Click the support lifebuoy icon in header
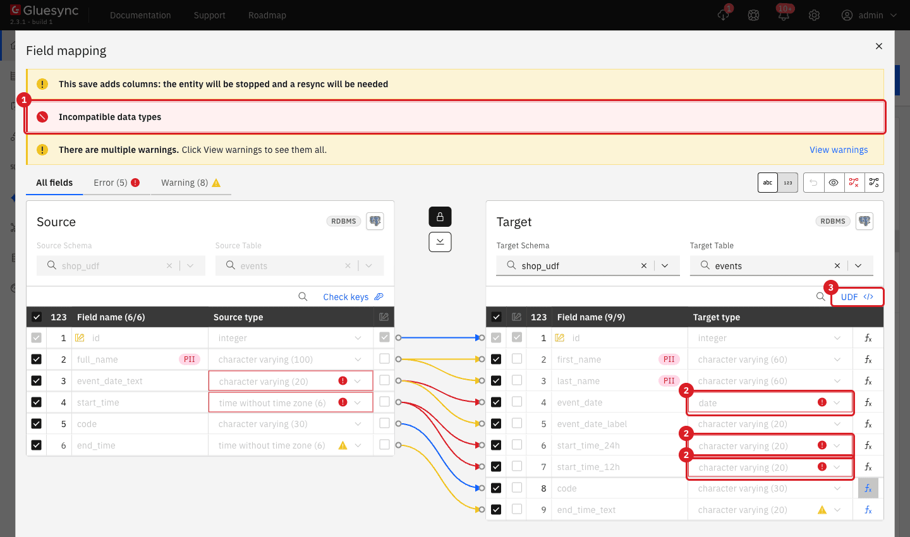This screenshot has width=910, height=537. click(753, 15)
